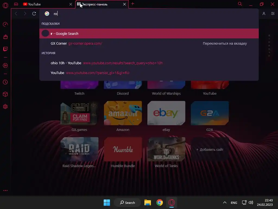The height and width of the screenshot is (209, 278).
Task: Click the Google search engine icon in address bar
Action: pyautogui.click(x=47, y=14)
